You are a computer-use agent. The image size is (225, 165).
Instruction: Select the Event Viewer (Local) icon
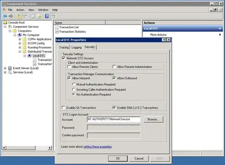[10, 68]
